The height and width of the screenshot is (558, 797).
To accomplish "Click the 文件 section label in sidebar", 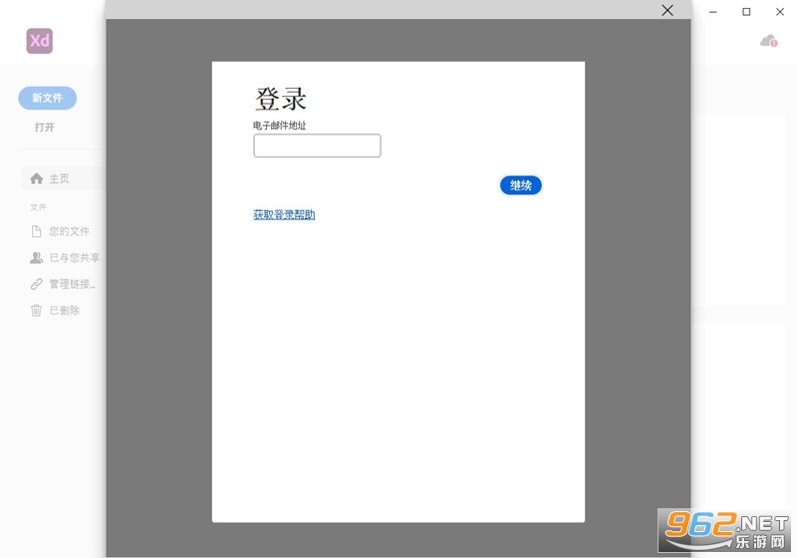I will click(x=38, y=207).
